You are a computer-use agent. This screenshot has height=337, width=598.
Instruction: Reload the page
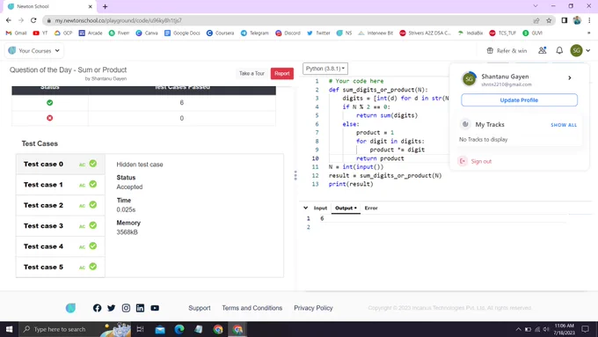click(x=33, y=20)
